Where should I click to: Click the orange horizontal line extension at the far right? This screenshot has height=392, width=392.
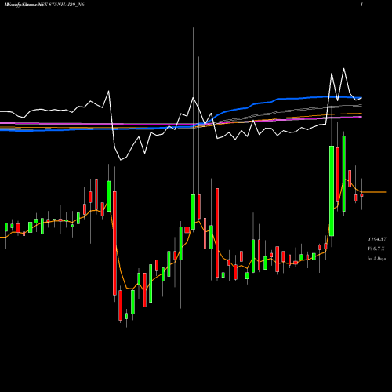pos(374,192)
